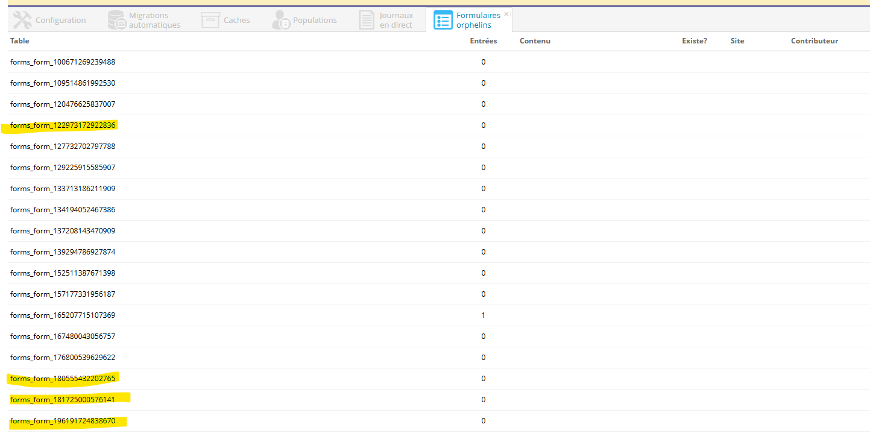Image resolution: width=870 pixels, height=433 pixels.
Task: Sort by the Entrées column header
Action: click(483, 41)
